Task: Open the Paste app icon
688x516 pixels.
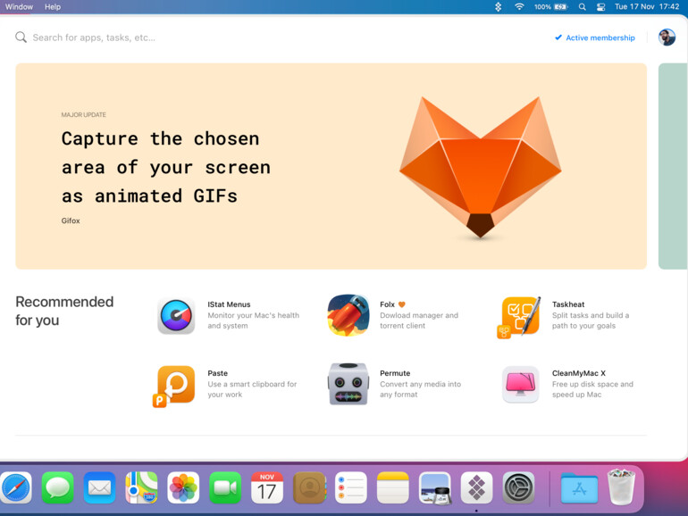Action: pos(174,386)
